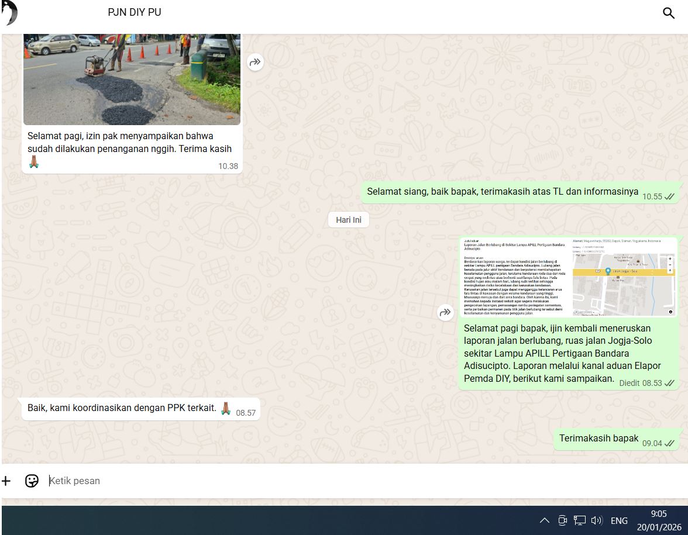Select the 'Selamat siang, baik bapak' message
This screenshot has width=688, height=535.
[502, 192]
